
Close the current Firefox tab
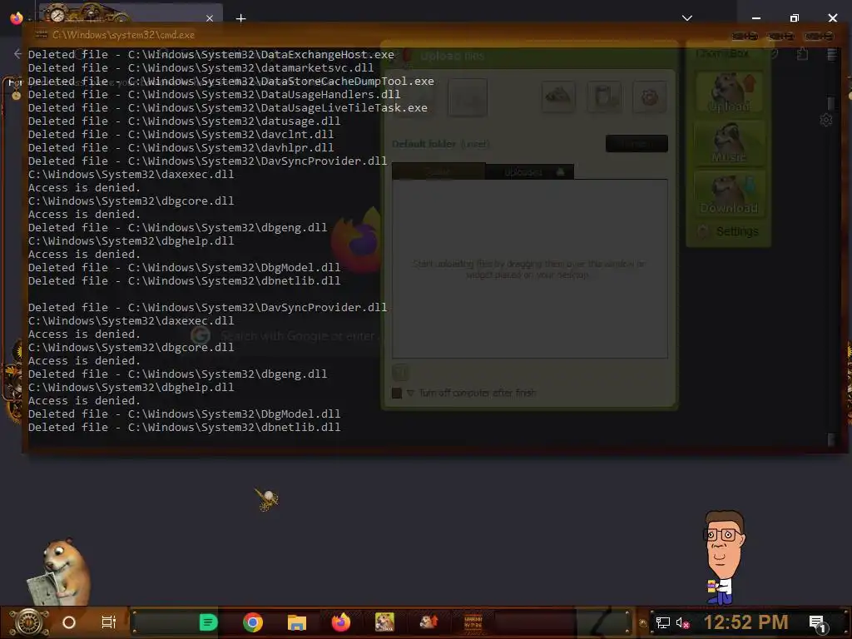(x=210, y=18)
